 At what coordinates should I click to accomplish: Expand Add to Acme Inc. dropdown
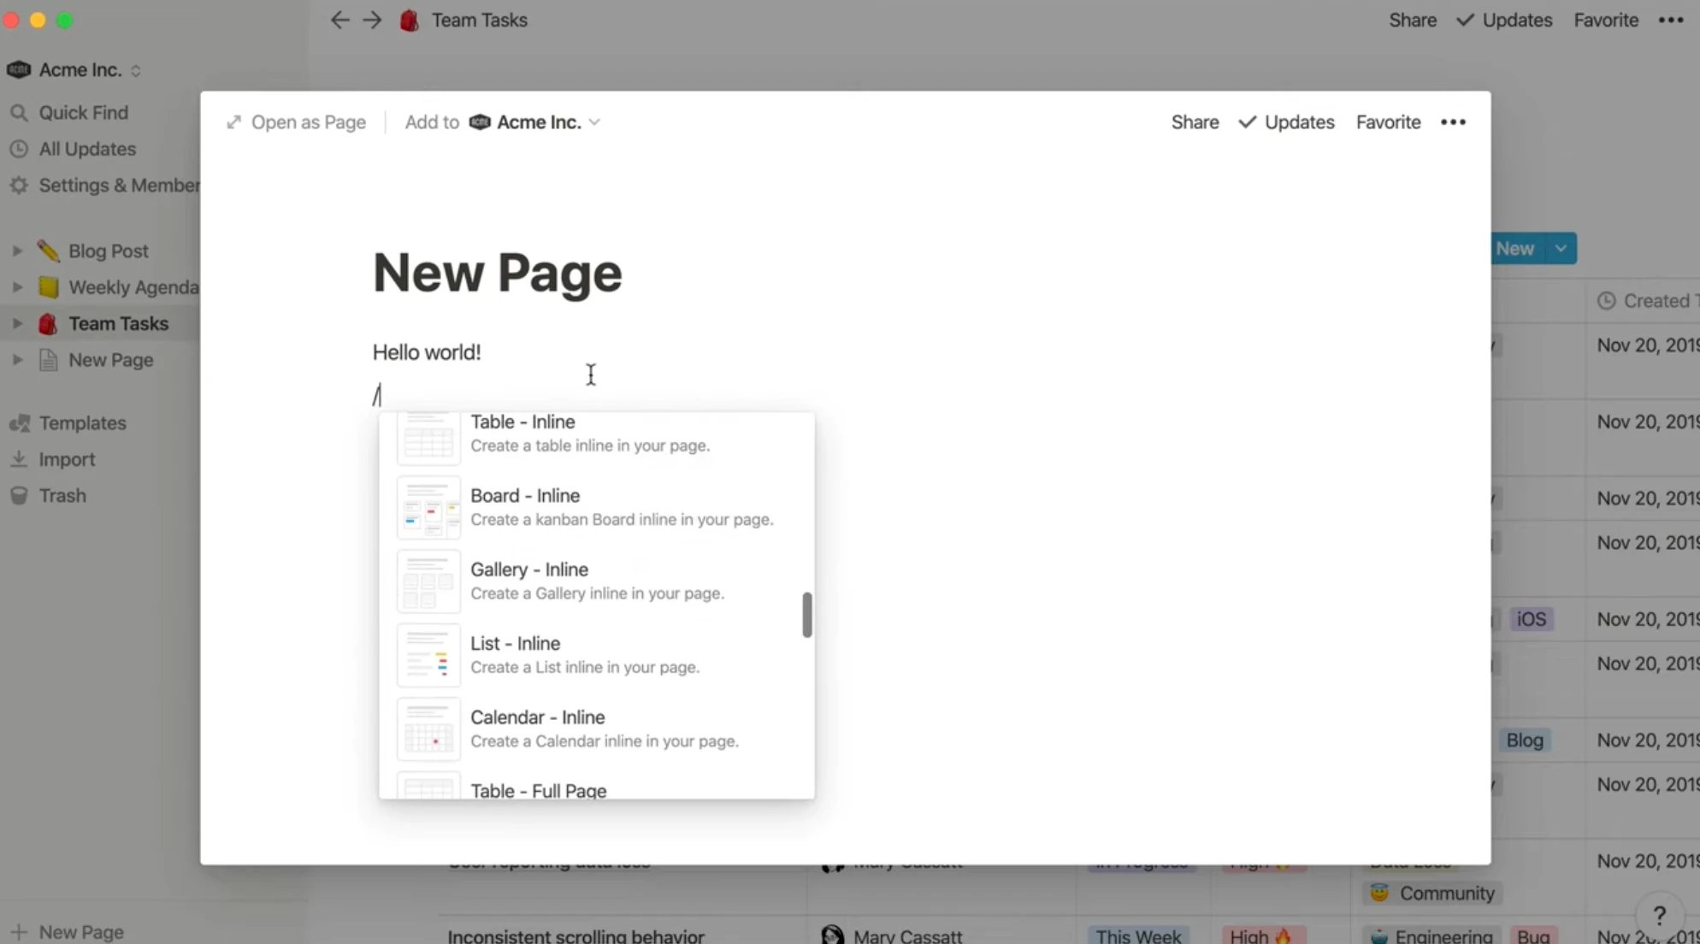tap(595, 122)
